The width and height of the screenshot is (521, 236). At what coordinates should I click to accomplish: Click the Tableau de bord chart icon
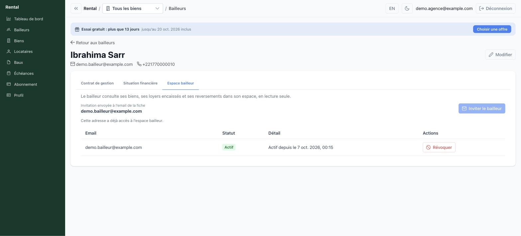9,19
